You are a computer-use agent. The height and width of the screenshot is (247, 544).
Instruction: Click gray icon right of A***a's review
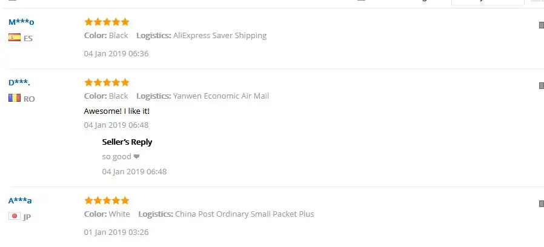[541, 203]
